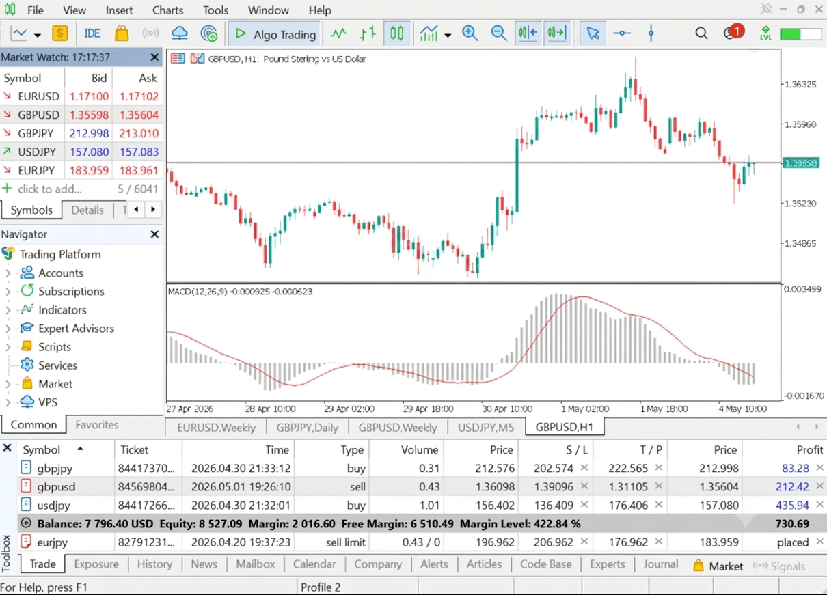Remove the gbpusd stop loss 1.39096
Viewport: 827px width, 595px height.
click(584, 486)
